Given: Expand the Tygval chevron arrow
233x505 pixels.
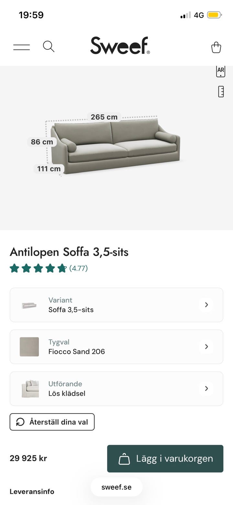Looking at the screenshot, I should coord(206,346).
